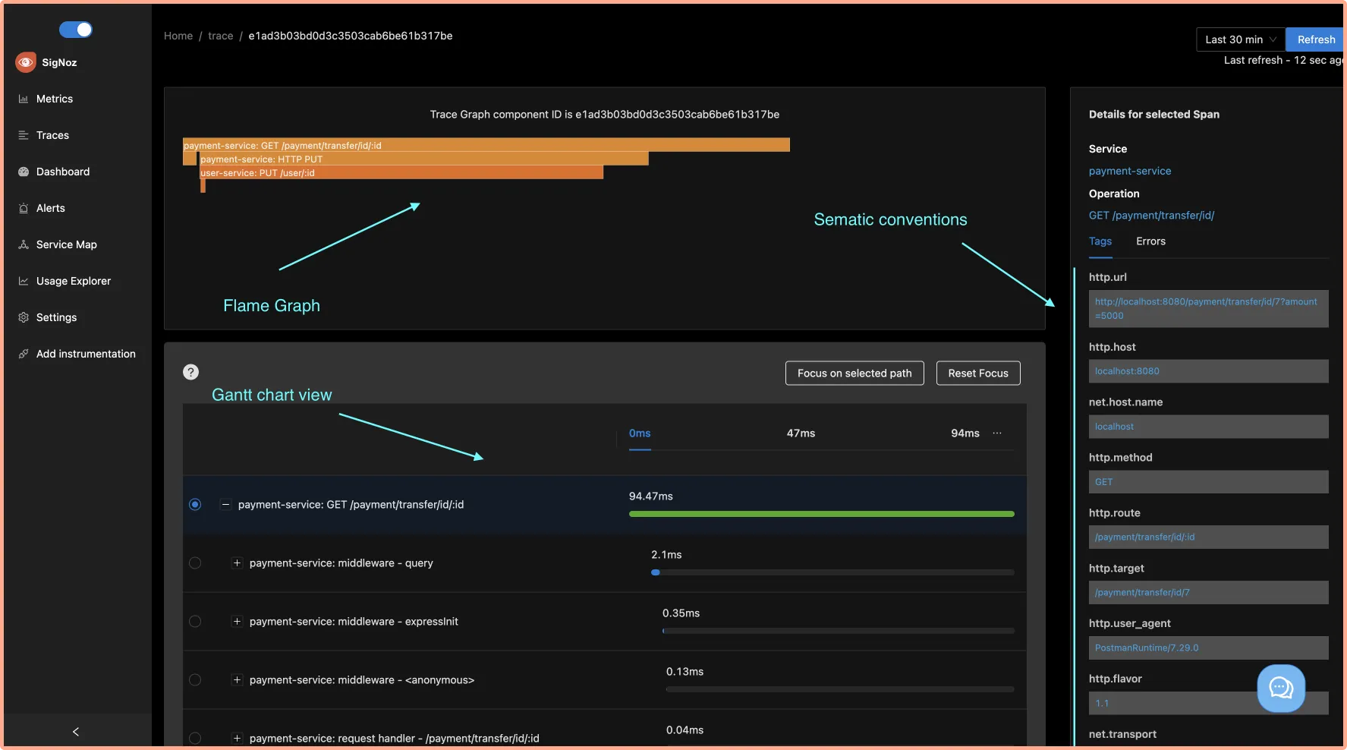The width and height of the screenshot is (1347, 750).
Task: Expand the middleware - expressInit span
Action: [237, 622]
